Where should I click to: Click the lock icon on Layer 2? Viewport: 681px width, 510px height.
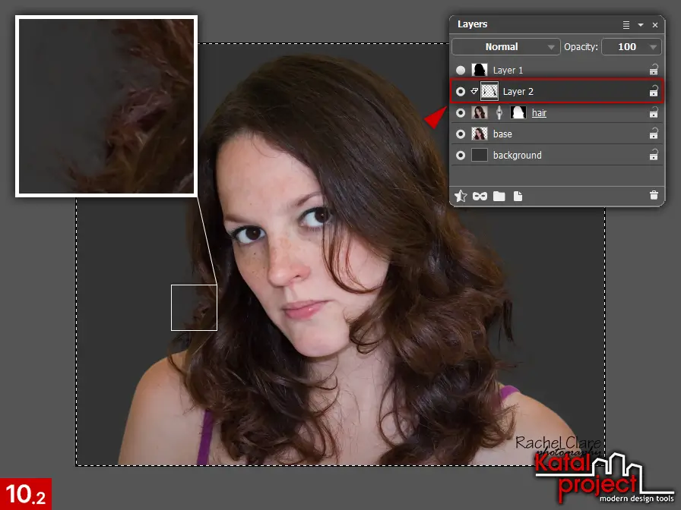pos(654,91)
